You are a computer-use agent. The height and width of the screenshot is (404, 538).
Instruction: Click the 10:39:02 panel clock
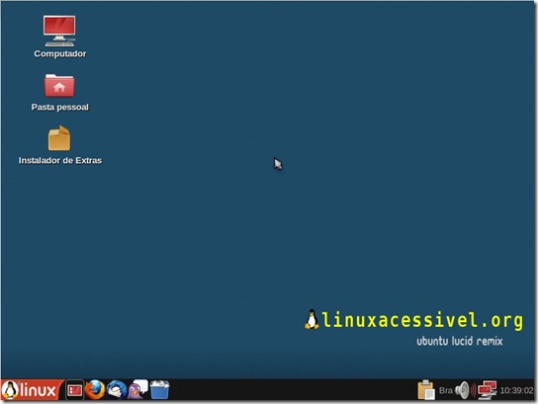point(516,390)
